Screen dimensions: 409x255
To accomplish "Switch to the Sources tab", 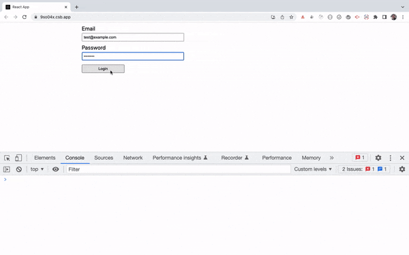I will coord(104,158).
